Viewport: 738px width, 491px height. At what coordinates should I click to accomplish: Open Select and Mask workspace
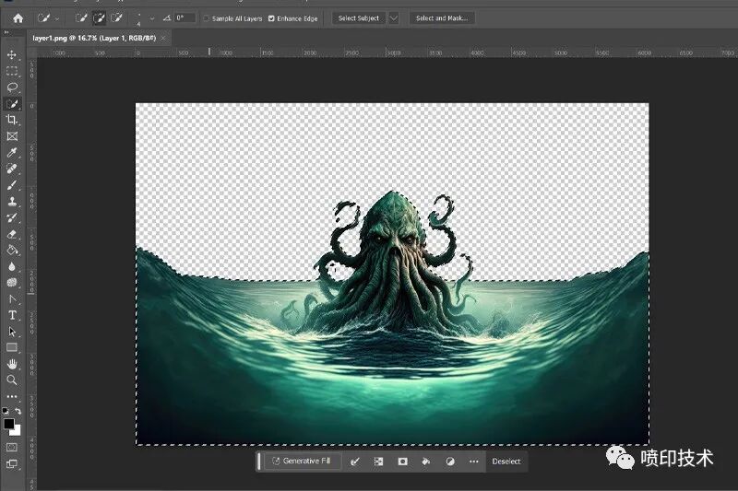tap(442, 18)
